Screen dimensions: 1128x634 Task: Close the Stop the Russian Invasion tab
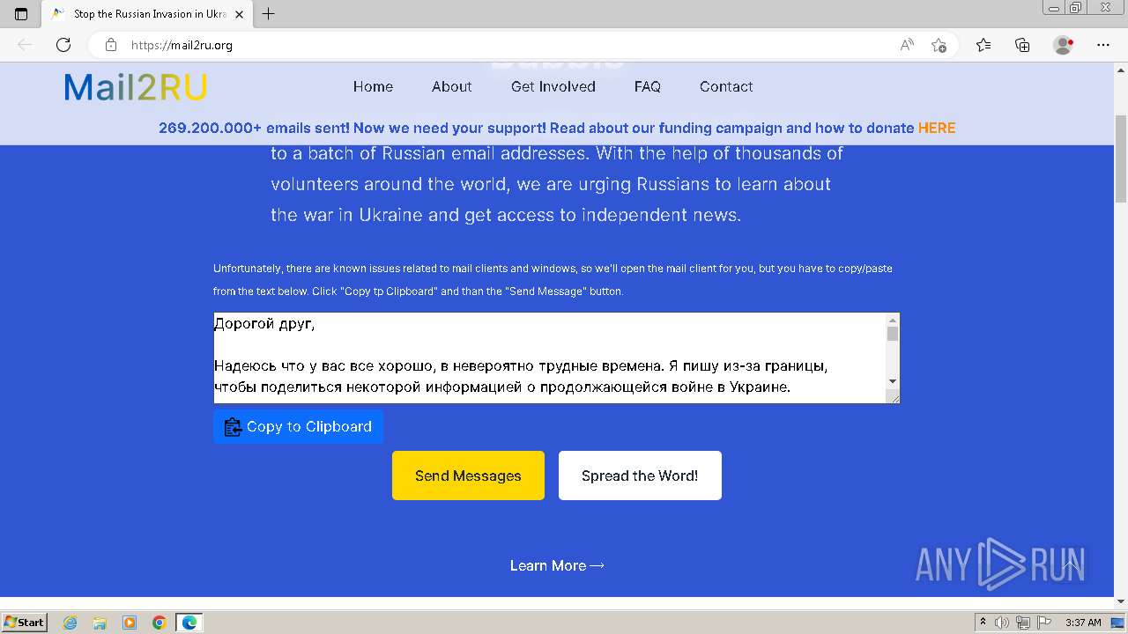click(x=239, y=14)
